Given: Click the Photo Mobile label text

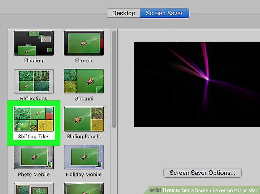Looking at the screenshot, I should [34, 174].
